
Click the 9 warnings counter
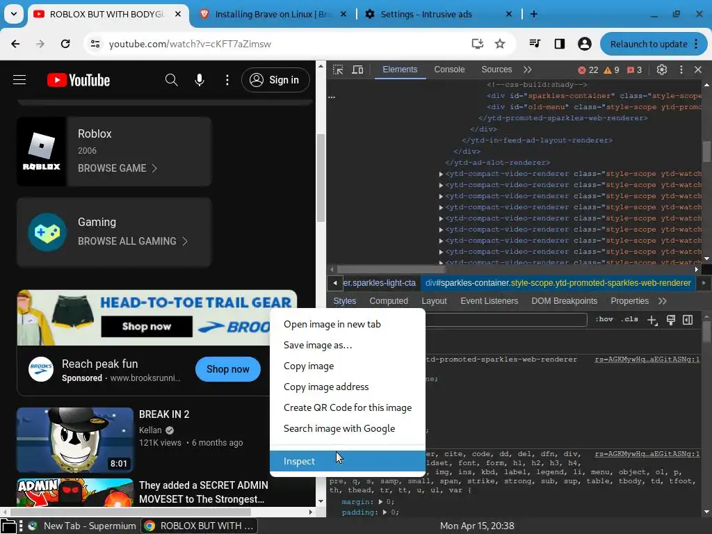pyautogui.click(x=611, y=70)
